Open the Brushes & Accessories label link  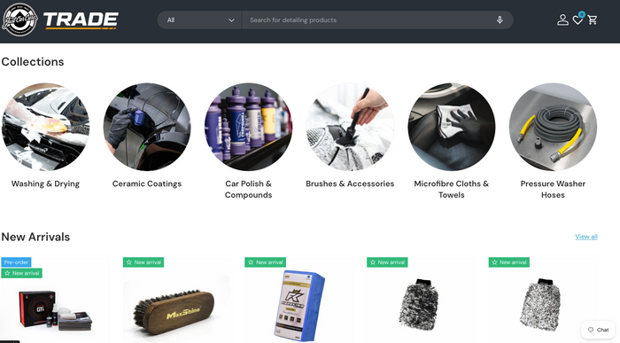(x=350, y=183)
